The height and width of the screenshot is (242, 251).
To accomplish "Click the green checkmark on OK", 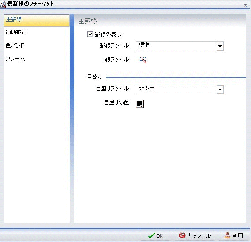I will point(151,235).
